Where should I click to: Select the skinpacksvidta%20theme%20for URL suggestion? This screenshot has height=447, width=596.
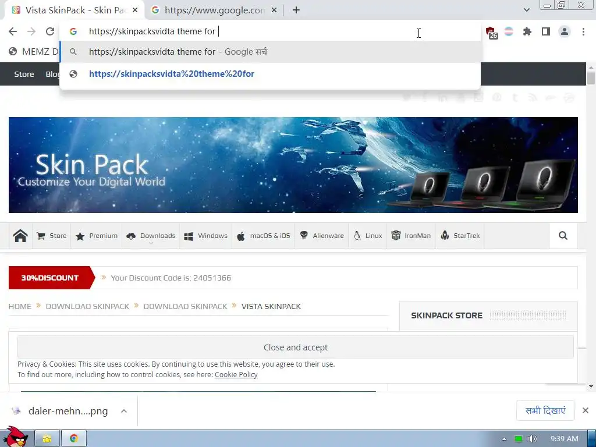(x=270, y=74)
